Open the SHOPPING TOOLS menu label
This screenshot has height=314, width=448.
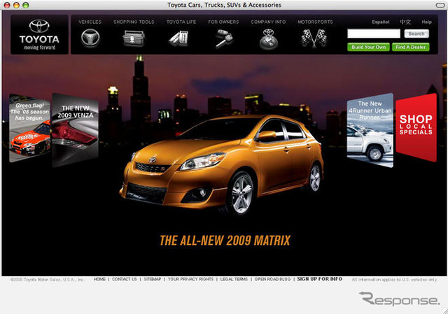(134, 22)
